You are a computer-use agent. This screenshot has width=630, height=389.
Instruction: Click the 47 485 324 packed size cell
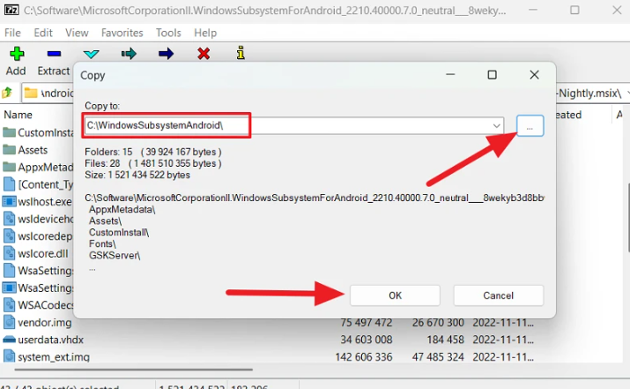click(438, 357)
